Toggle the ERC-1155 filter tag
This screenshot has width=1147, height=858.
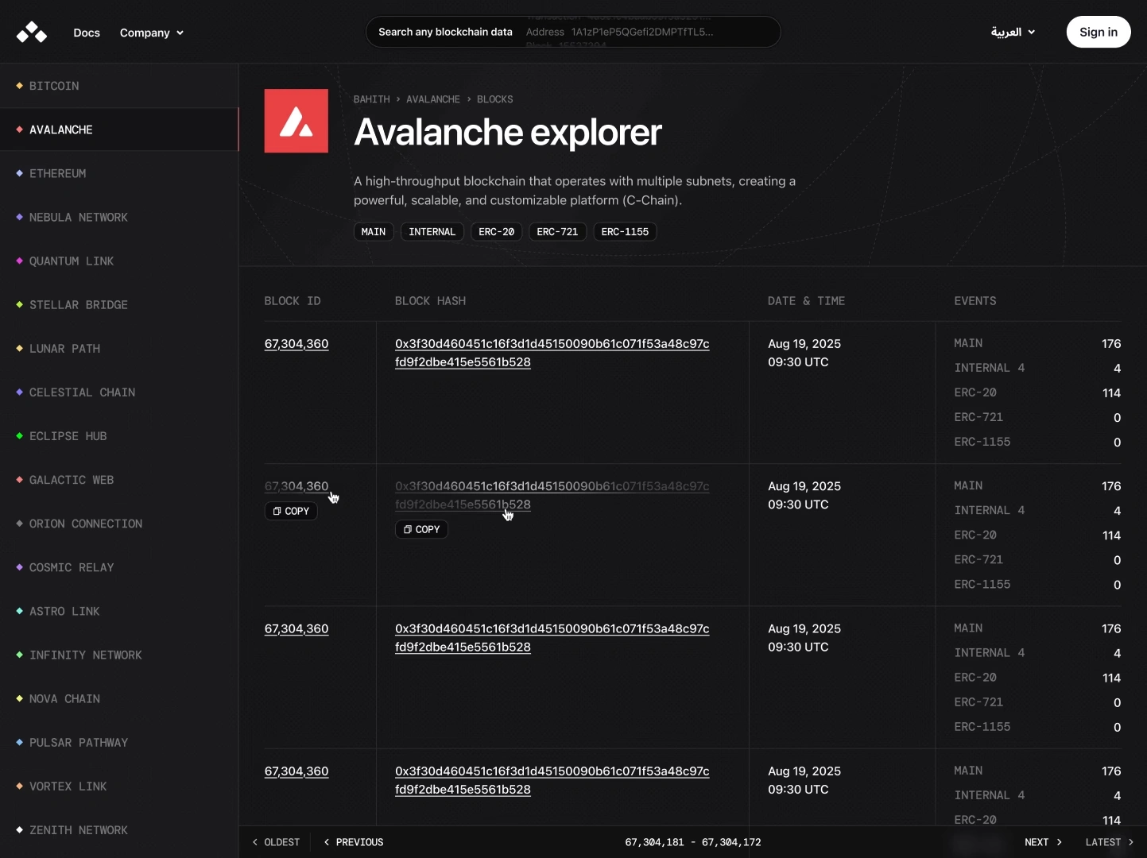[x=625, y=232]
